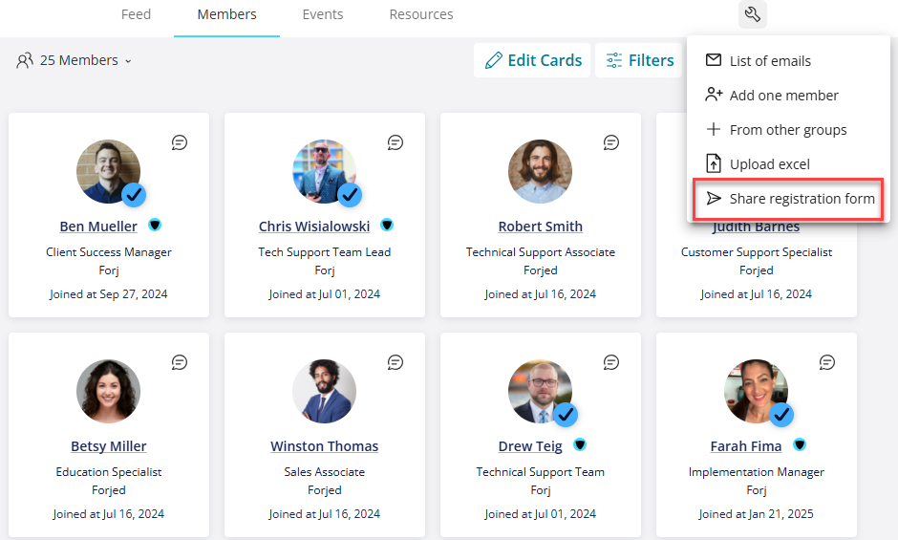Select Share registration form menu option
This screenshot has height=540, width=898.
[788, 199]
